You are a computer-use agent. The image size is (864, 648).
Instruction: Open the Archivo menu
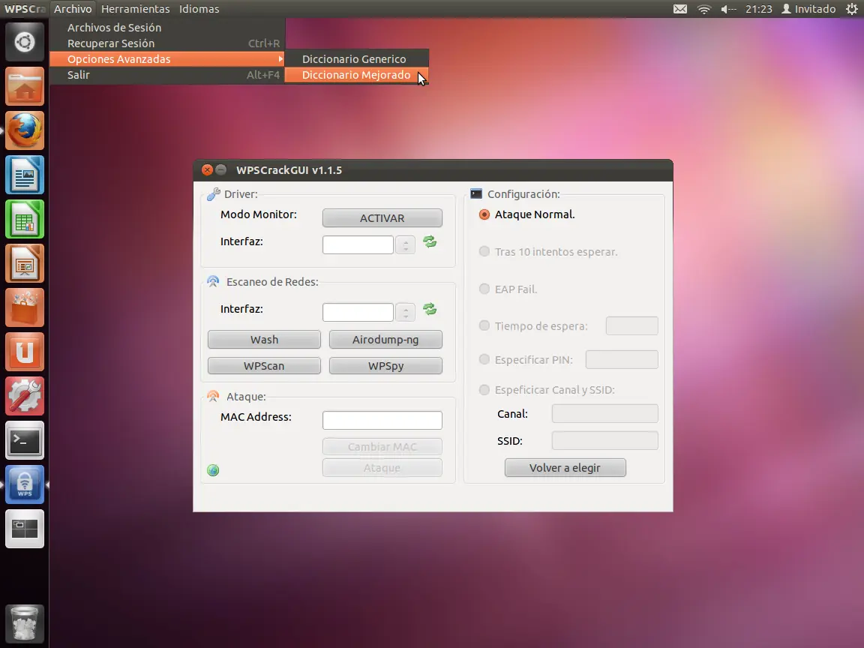pyautogui.click(x=73, y=9)
